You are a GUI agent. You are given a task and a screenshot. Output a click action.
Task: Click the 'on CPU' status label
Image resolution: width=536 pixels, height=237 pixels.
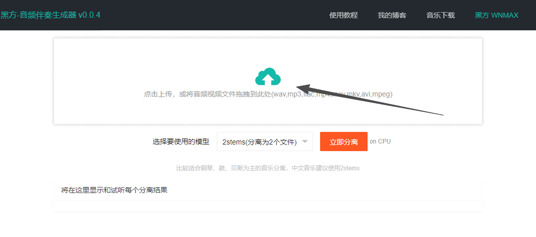click(380, 141)
